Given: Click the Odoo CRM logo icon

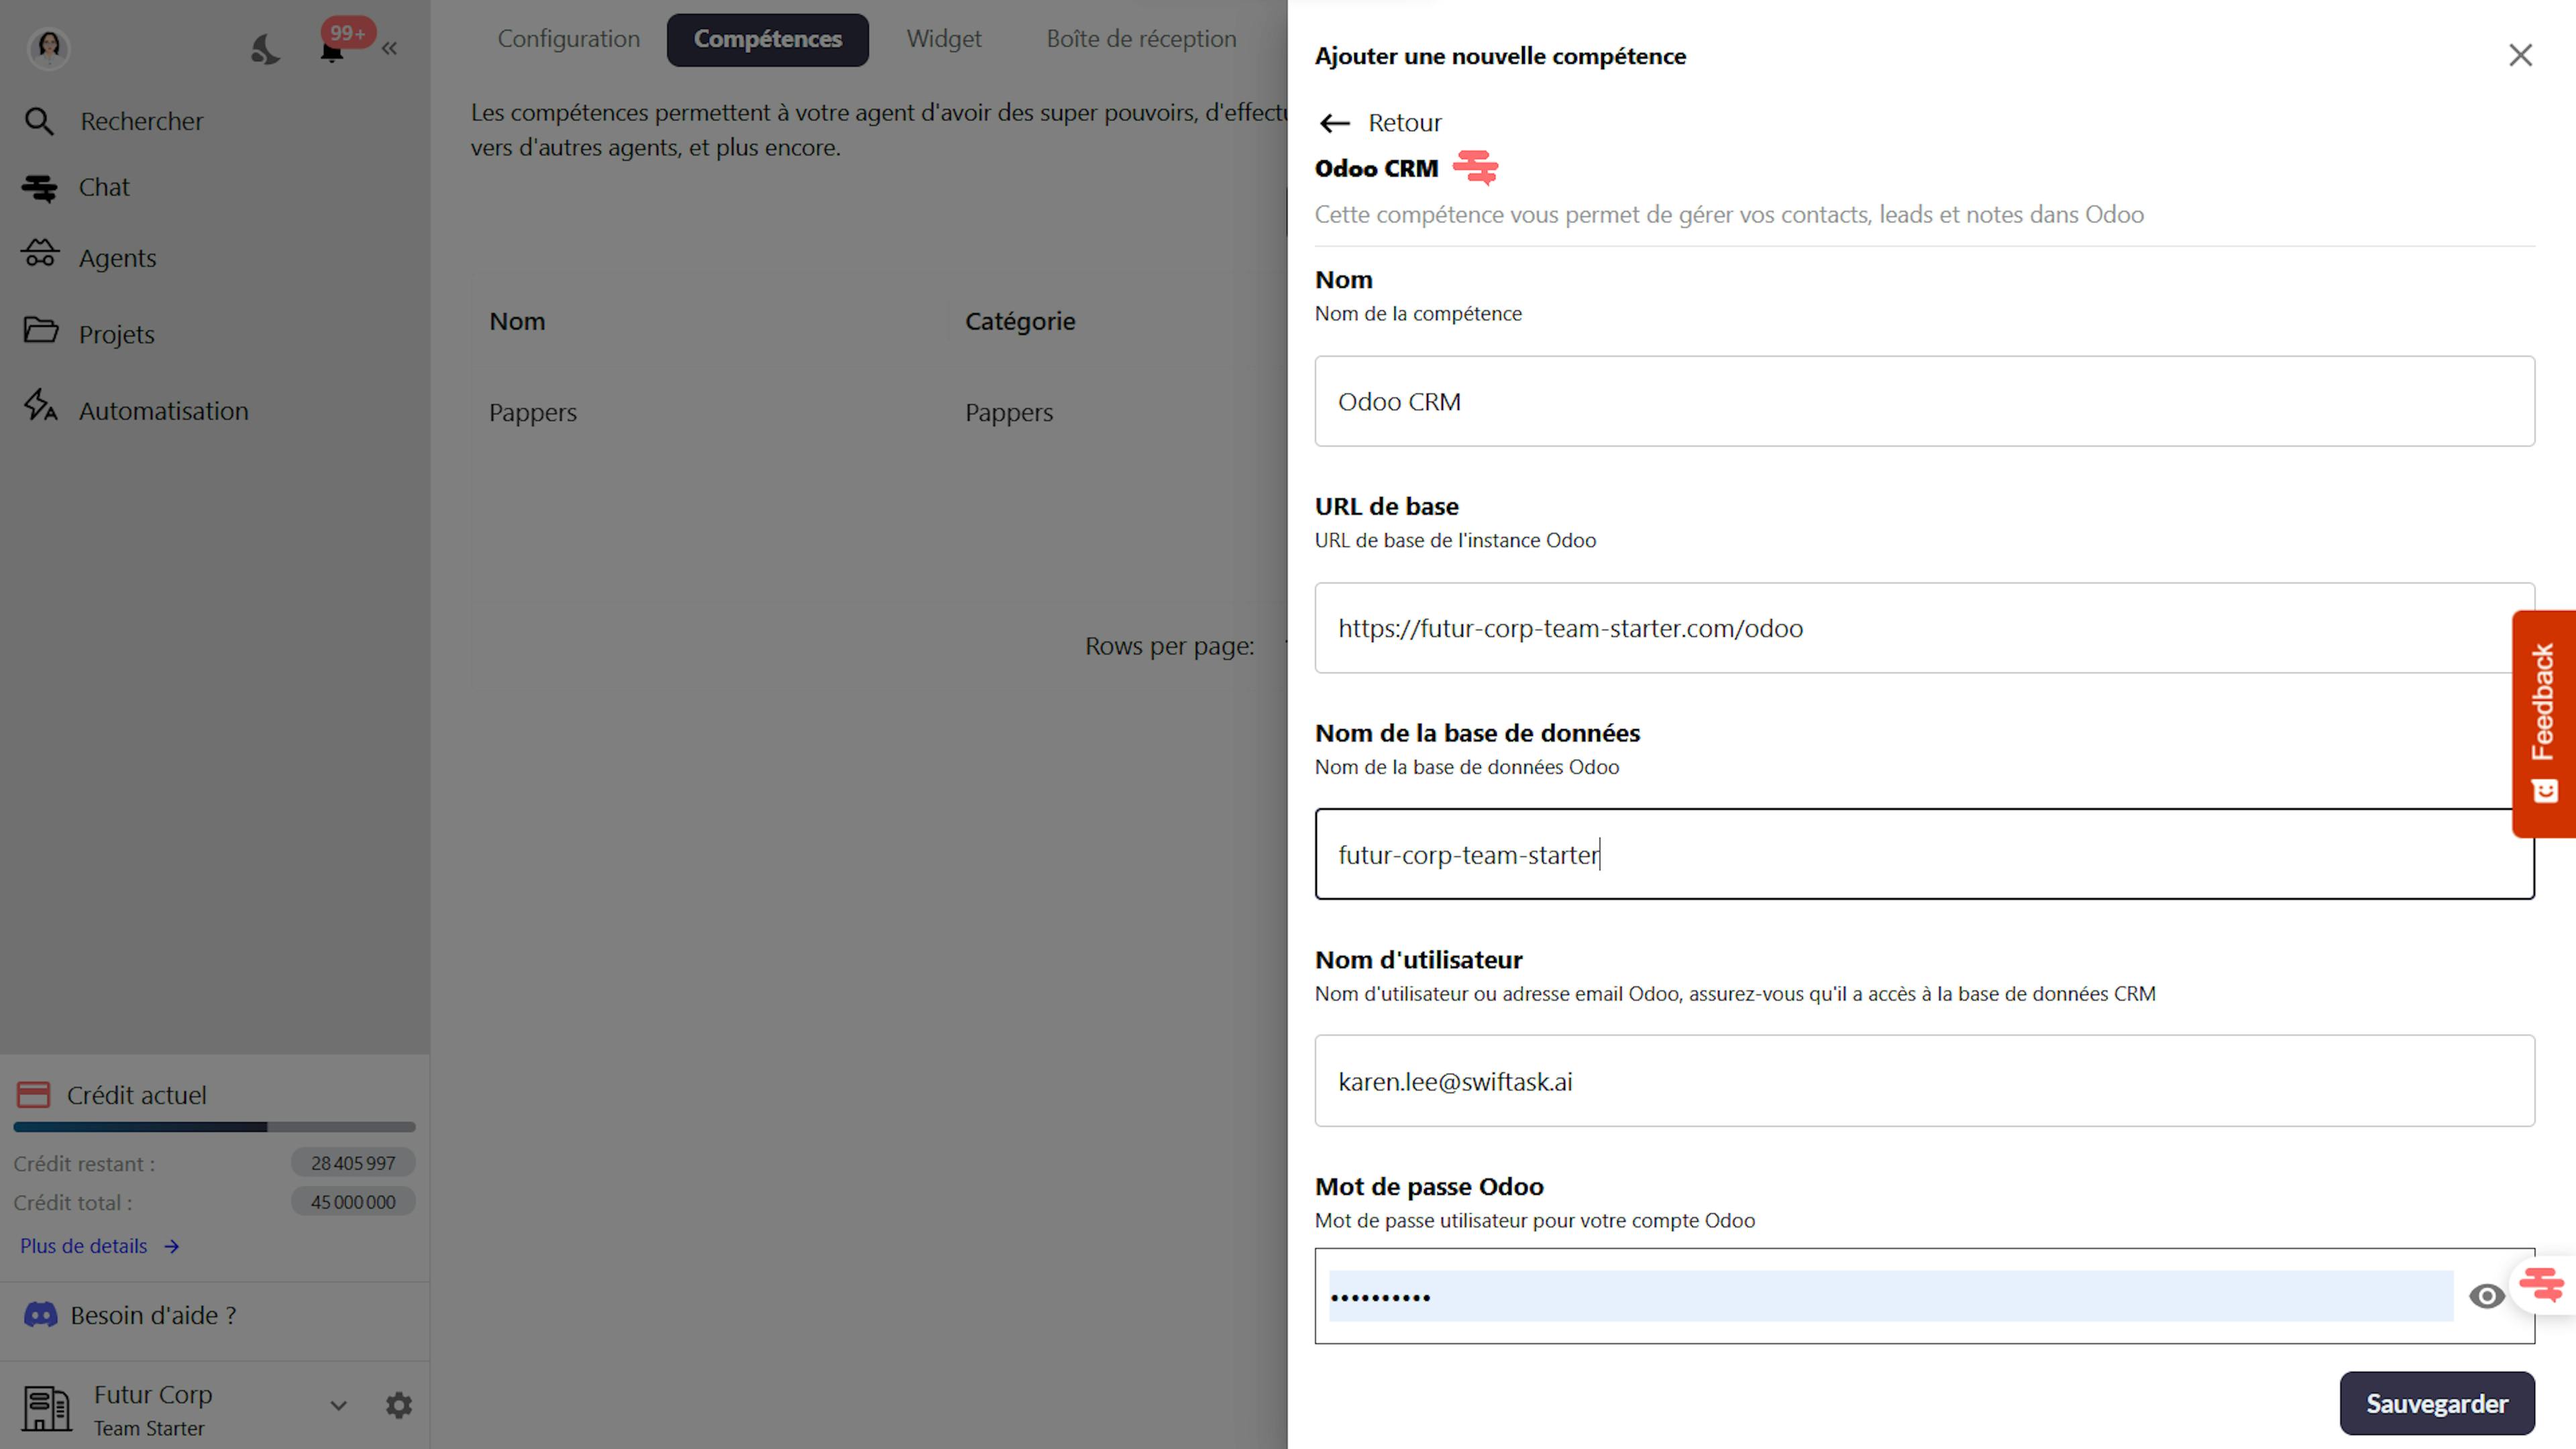Looking at the screenshot, I should (x=1474, y=168).
